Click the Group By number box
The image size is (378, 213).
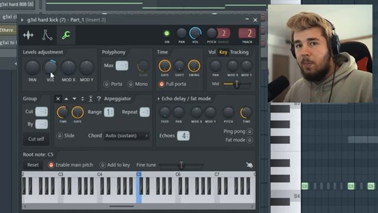tap(41, 124)
